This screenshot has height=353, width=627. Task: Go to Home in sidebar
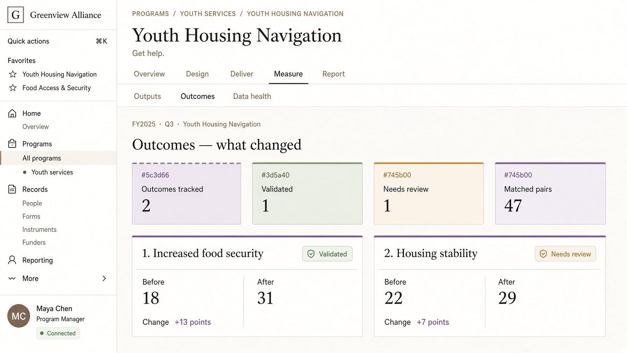pyautogui.click(x=31, y=113)
